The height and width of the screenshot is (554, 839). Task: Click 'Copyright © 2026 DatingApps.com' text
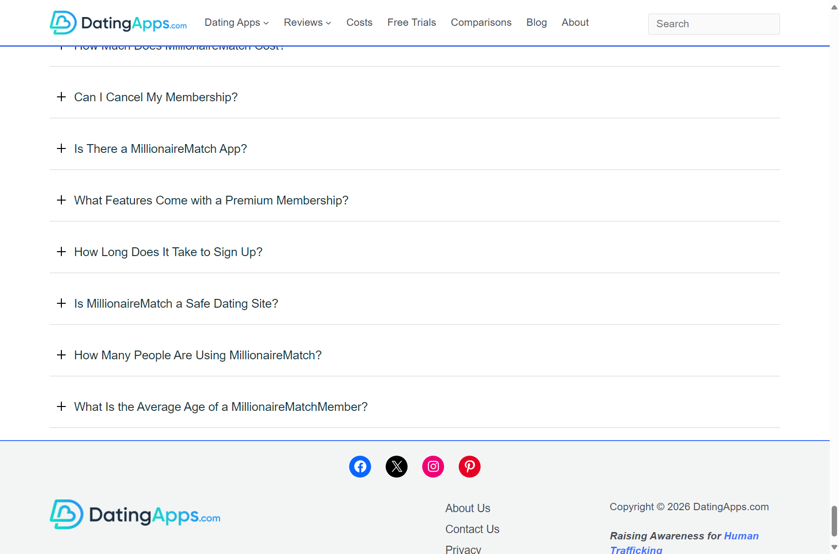(x=689, y=507)
